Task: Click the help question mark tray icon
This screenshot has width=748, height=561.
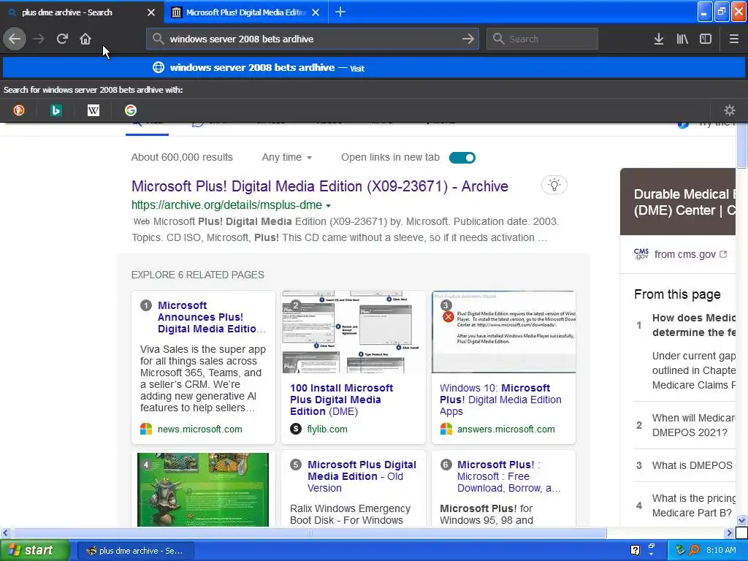Action: tap(635, 550)
